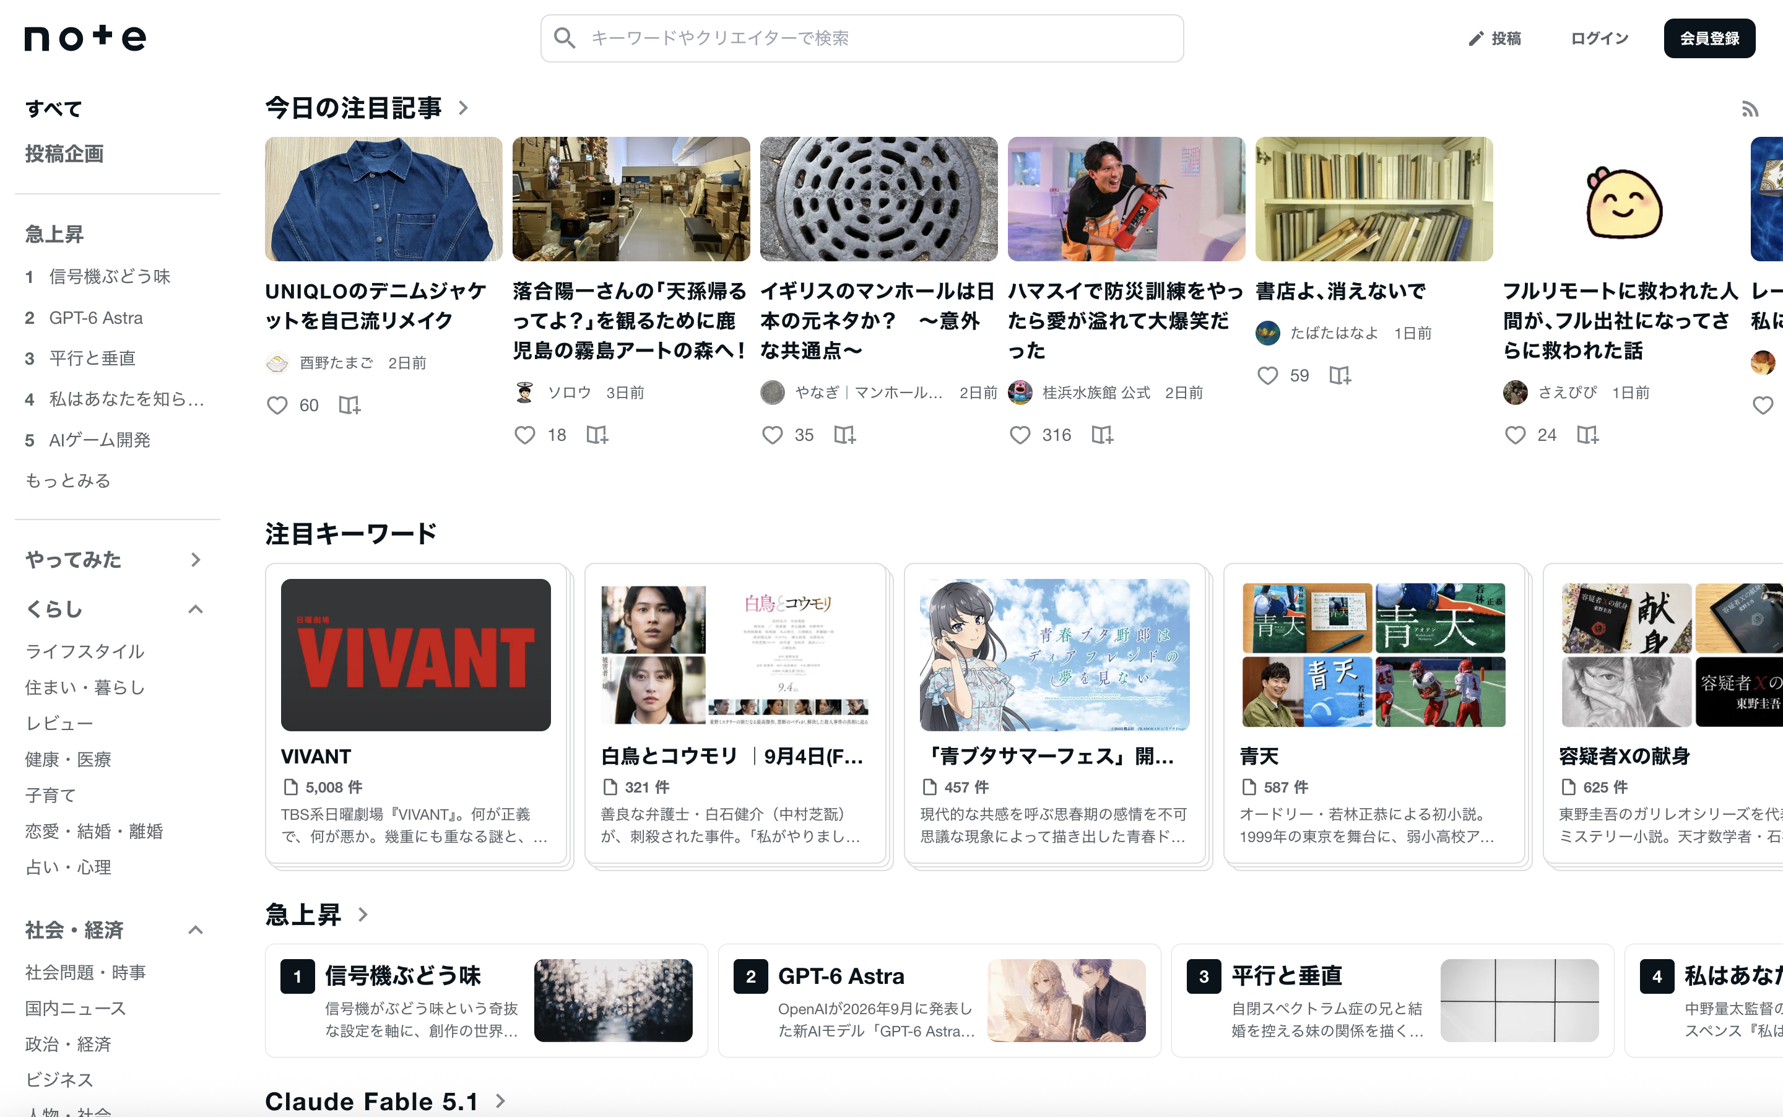Bookmark the UNIQLO denim jacket article
The width and height of the screenshot is (1783, 1117).
tap(349, 406)
